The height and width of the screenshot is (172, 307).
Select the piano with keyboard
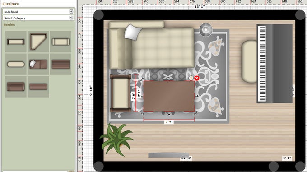point(274,64)
